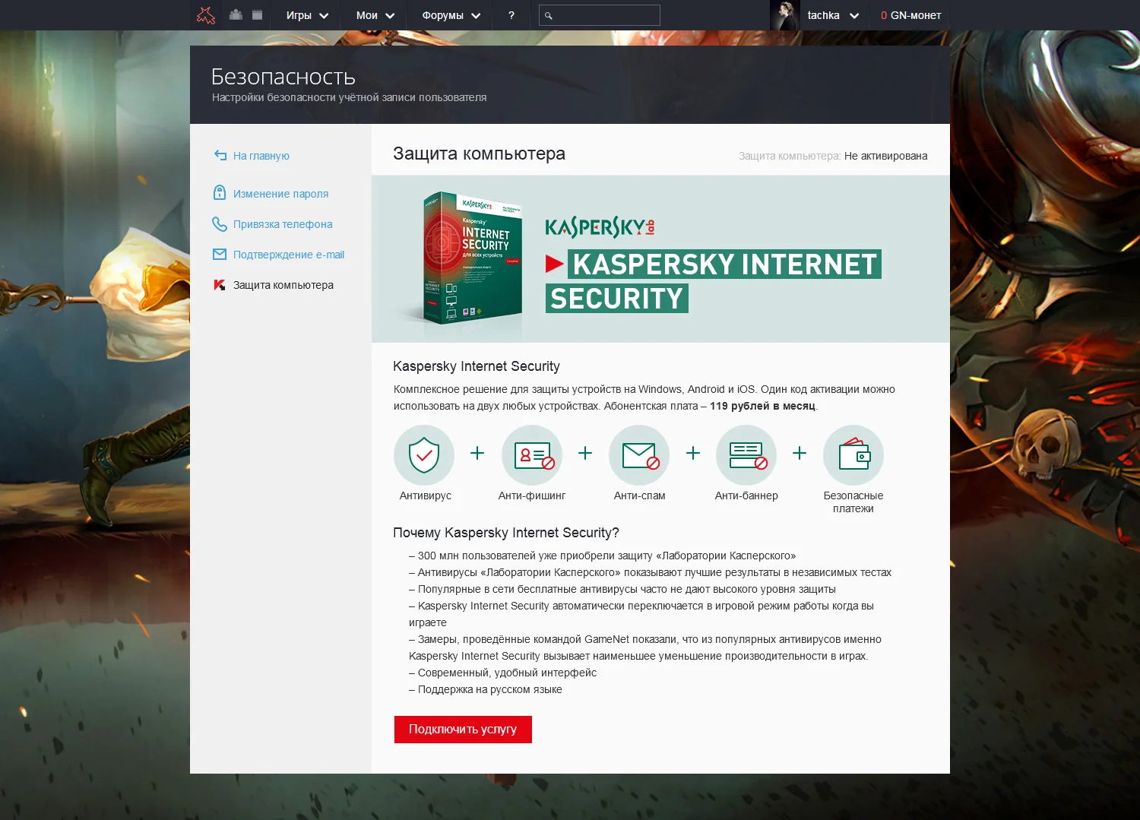1140x820 pixels.
Task: Open the people/community icon in the top bar
Action: pos(236,14)
